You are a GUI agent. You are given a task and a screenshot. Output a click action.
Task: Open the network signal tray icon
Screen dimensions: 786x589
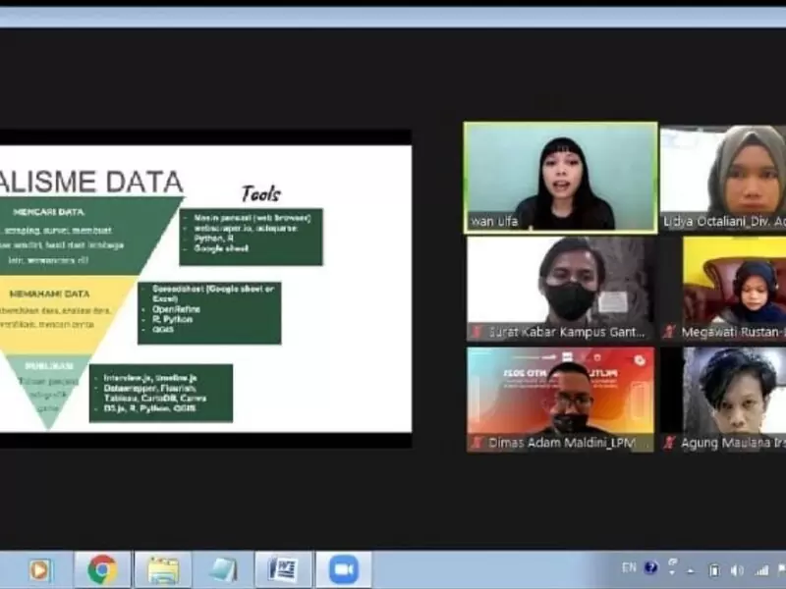coord(762,570)
